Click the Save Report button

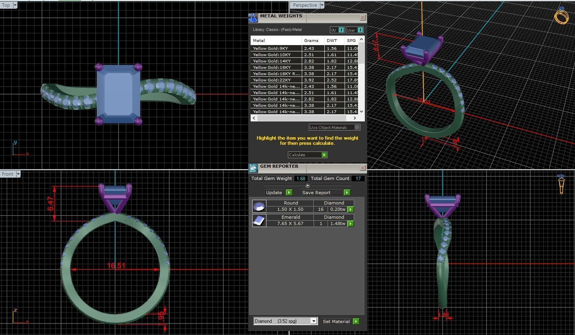tap(322, 193)
